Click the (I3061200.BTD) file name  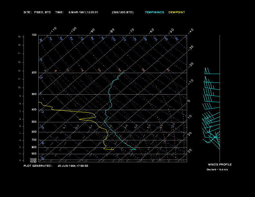click(123, 12)
